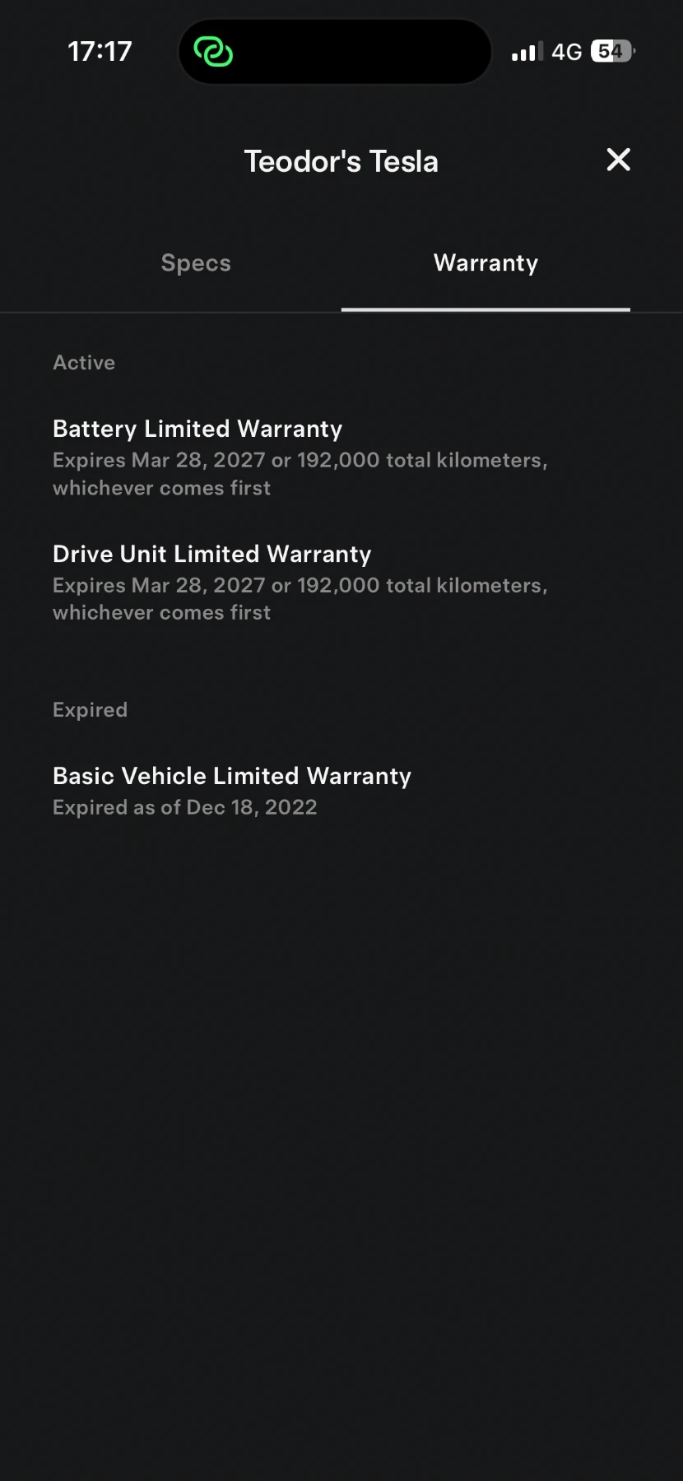Switch to the Specs tab
Image resolution: width=683 pixels, height=1481 pixels.
[x=195, y=262]
